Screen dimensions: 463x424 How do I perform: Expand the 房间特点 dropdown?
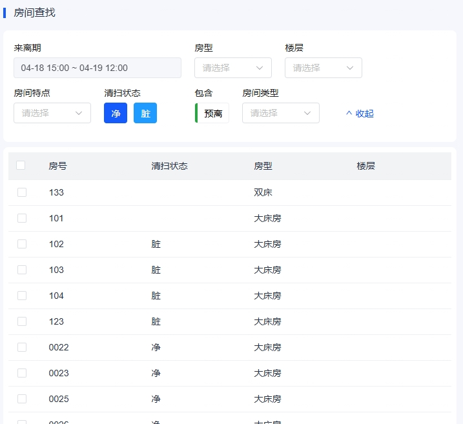click(52, 113)
